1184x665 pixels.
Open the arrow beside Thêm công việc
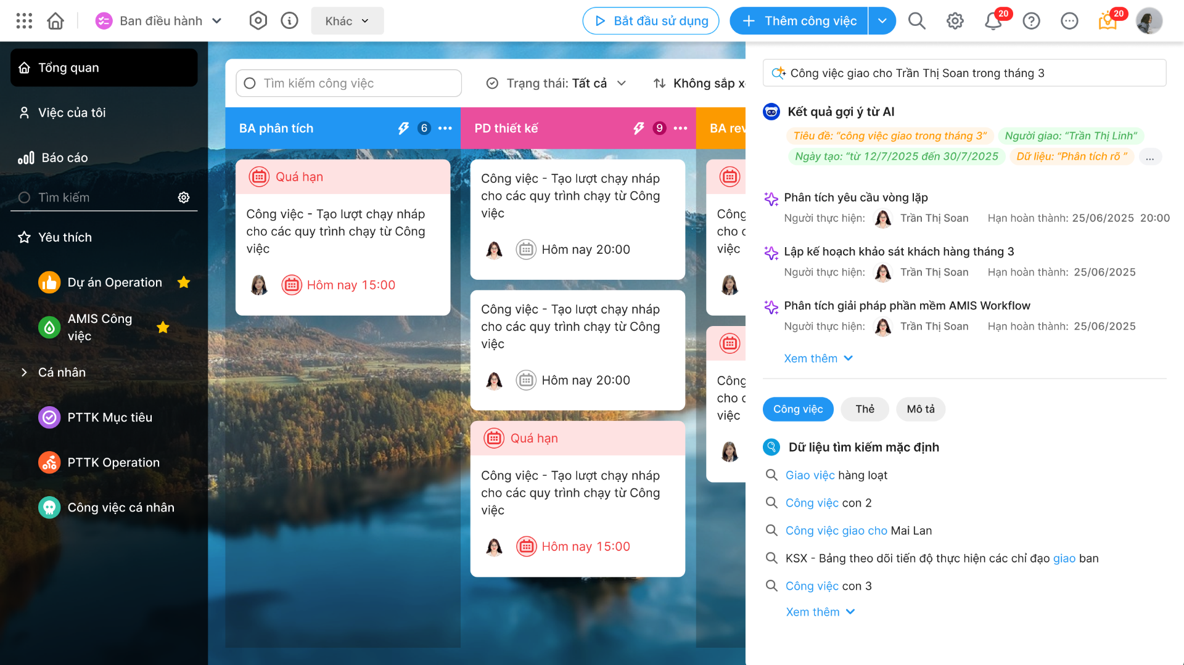coord(882,21)
